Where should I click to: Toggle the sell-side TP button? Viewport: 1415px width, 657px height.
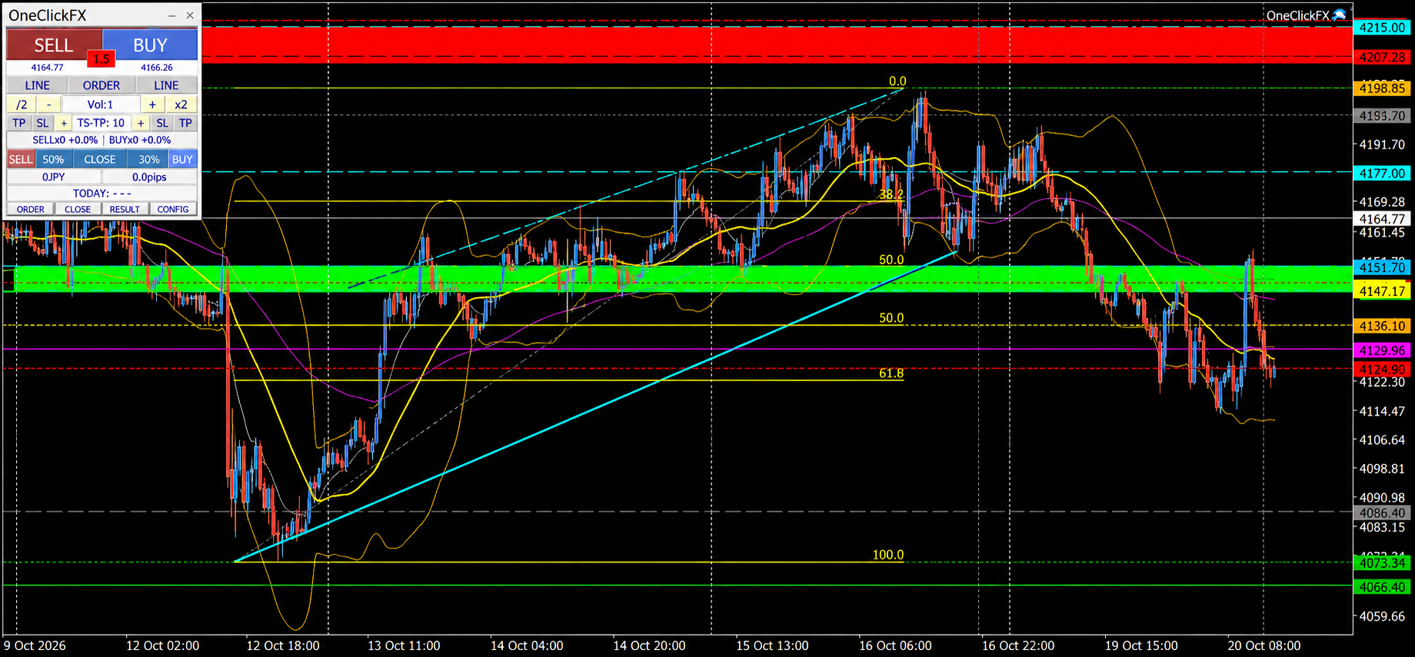[19, 123]
